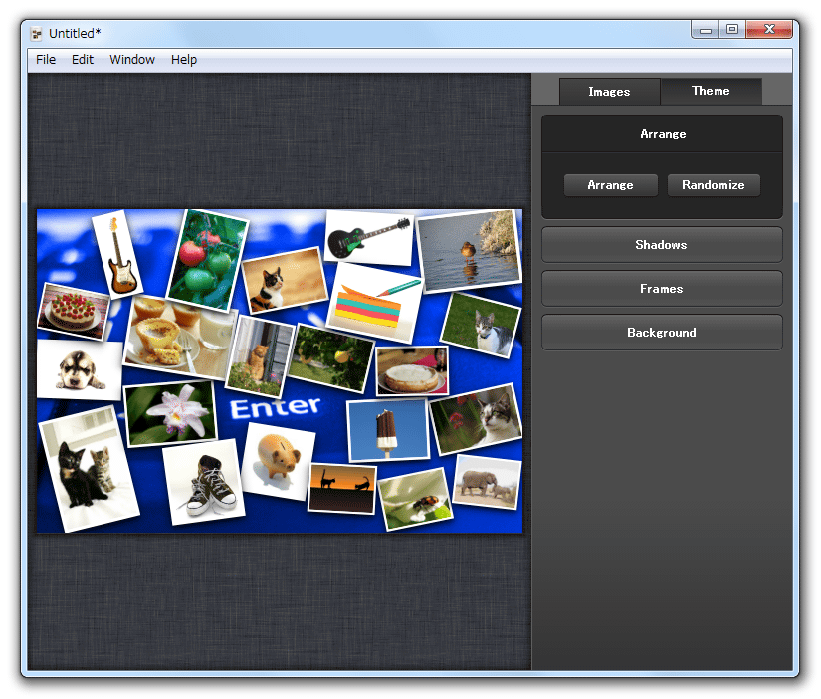The height and width of the screenshot is (699, 821).
Task: Open the Window menu
Action: click(132, 59)
